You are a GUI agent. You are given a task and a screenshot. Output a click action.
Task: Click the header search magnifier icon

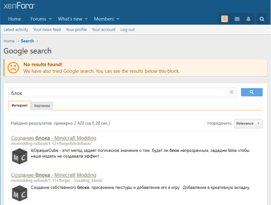tap(262, 19)
